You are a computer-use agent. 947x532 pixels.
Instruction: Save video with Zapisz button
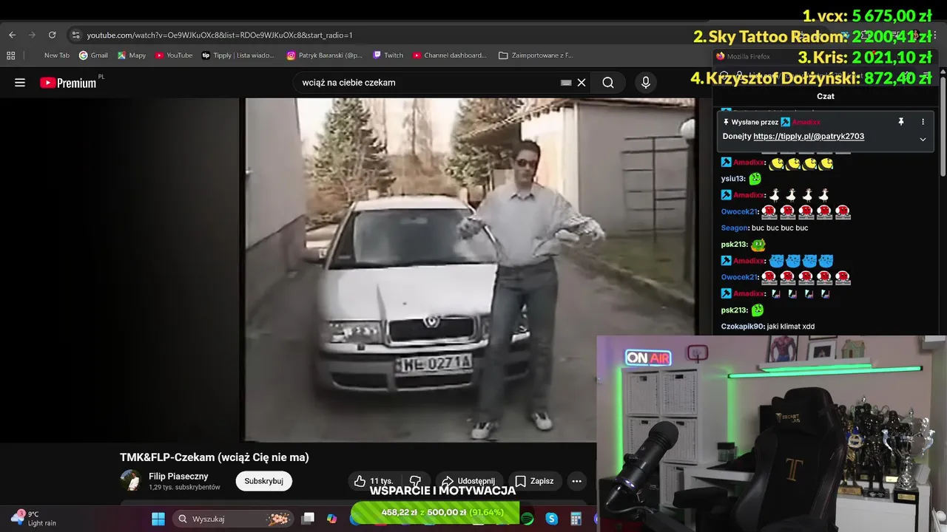[534, 481]
